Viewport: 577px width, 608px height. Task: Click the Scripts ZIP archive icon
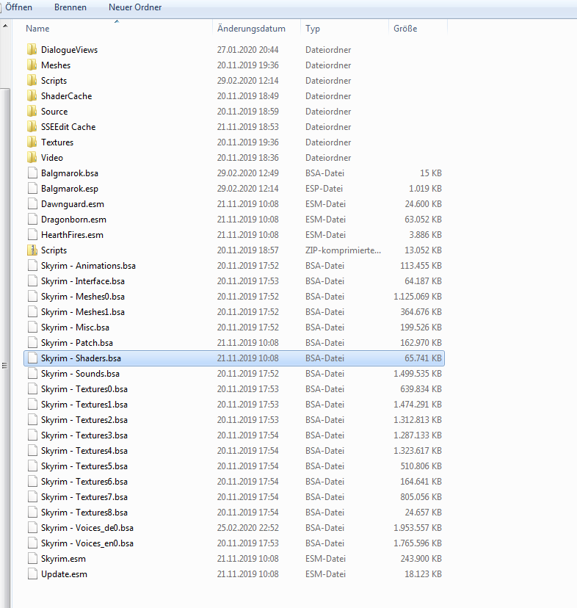32,250
